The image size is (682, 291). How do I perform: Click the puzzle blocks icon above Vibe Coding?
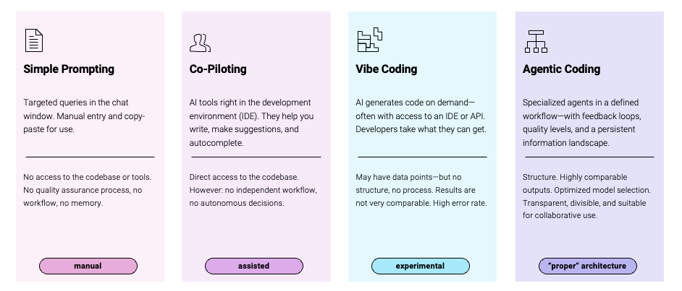click(x=370, y=40)
